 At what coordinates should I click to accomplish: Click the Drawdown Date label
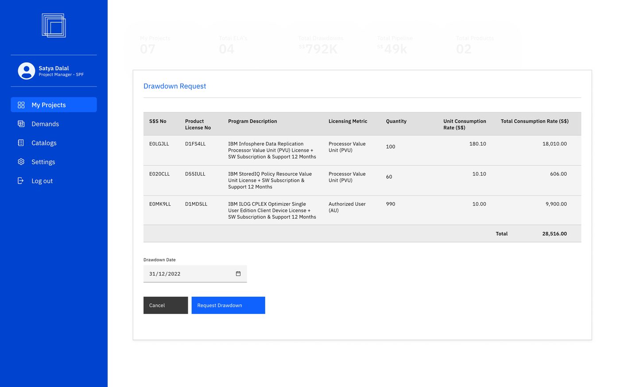click(159, 260)
